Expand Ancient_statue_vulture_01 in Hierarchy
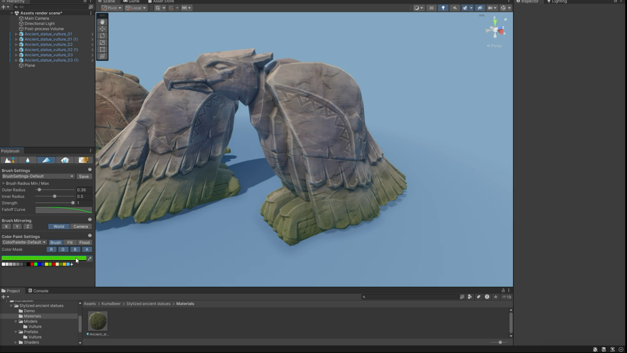Viewport: 627px width, 353px height. click(16, 34)
